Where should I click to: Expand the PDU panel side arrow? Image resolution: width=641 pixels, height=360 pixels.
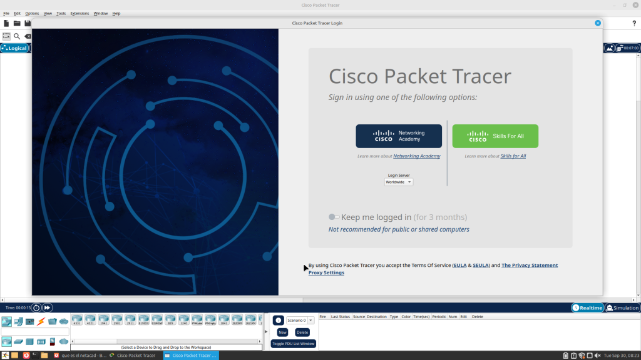(265, 332)
